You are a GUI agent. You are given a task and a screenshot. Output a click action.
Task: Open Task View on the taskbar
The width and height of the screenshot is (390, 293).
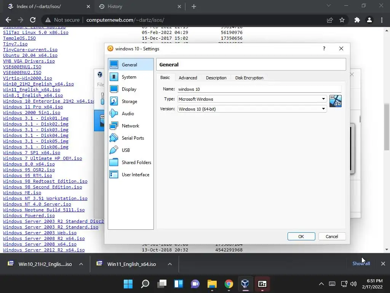pos(161,284)
